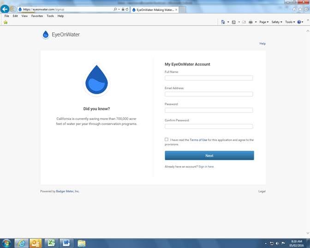Click the browser Forward button
This screenshot has height=248, width=310.
(x=13, y=9)
